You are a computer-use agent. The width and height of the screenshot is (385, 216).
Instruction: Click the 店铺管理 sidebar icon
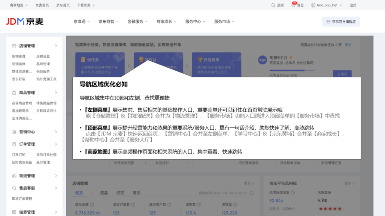(x=14, y=46)
